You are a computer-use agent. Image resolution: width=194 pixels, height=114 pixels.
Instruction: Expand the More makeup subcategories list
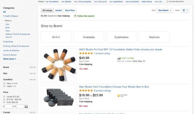[9, 37]
